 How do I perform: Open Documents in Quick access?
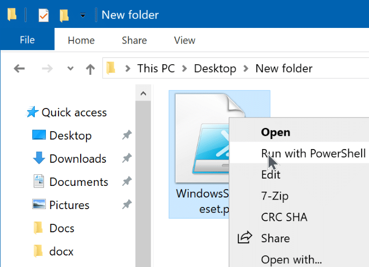point(79,182)
